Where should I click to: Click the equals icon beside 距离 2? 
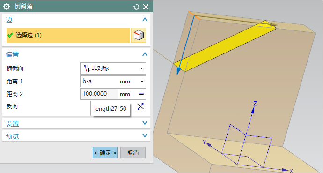(141, 94)
